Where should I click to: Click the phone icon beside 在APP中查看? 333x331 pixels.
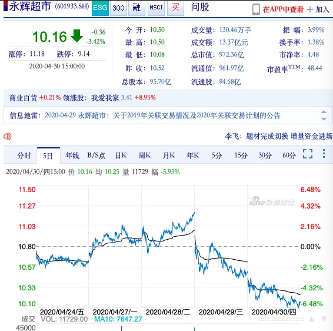click(x=256, y=9)
